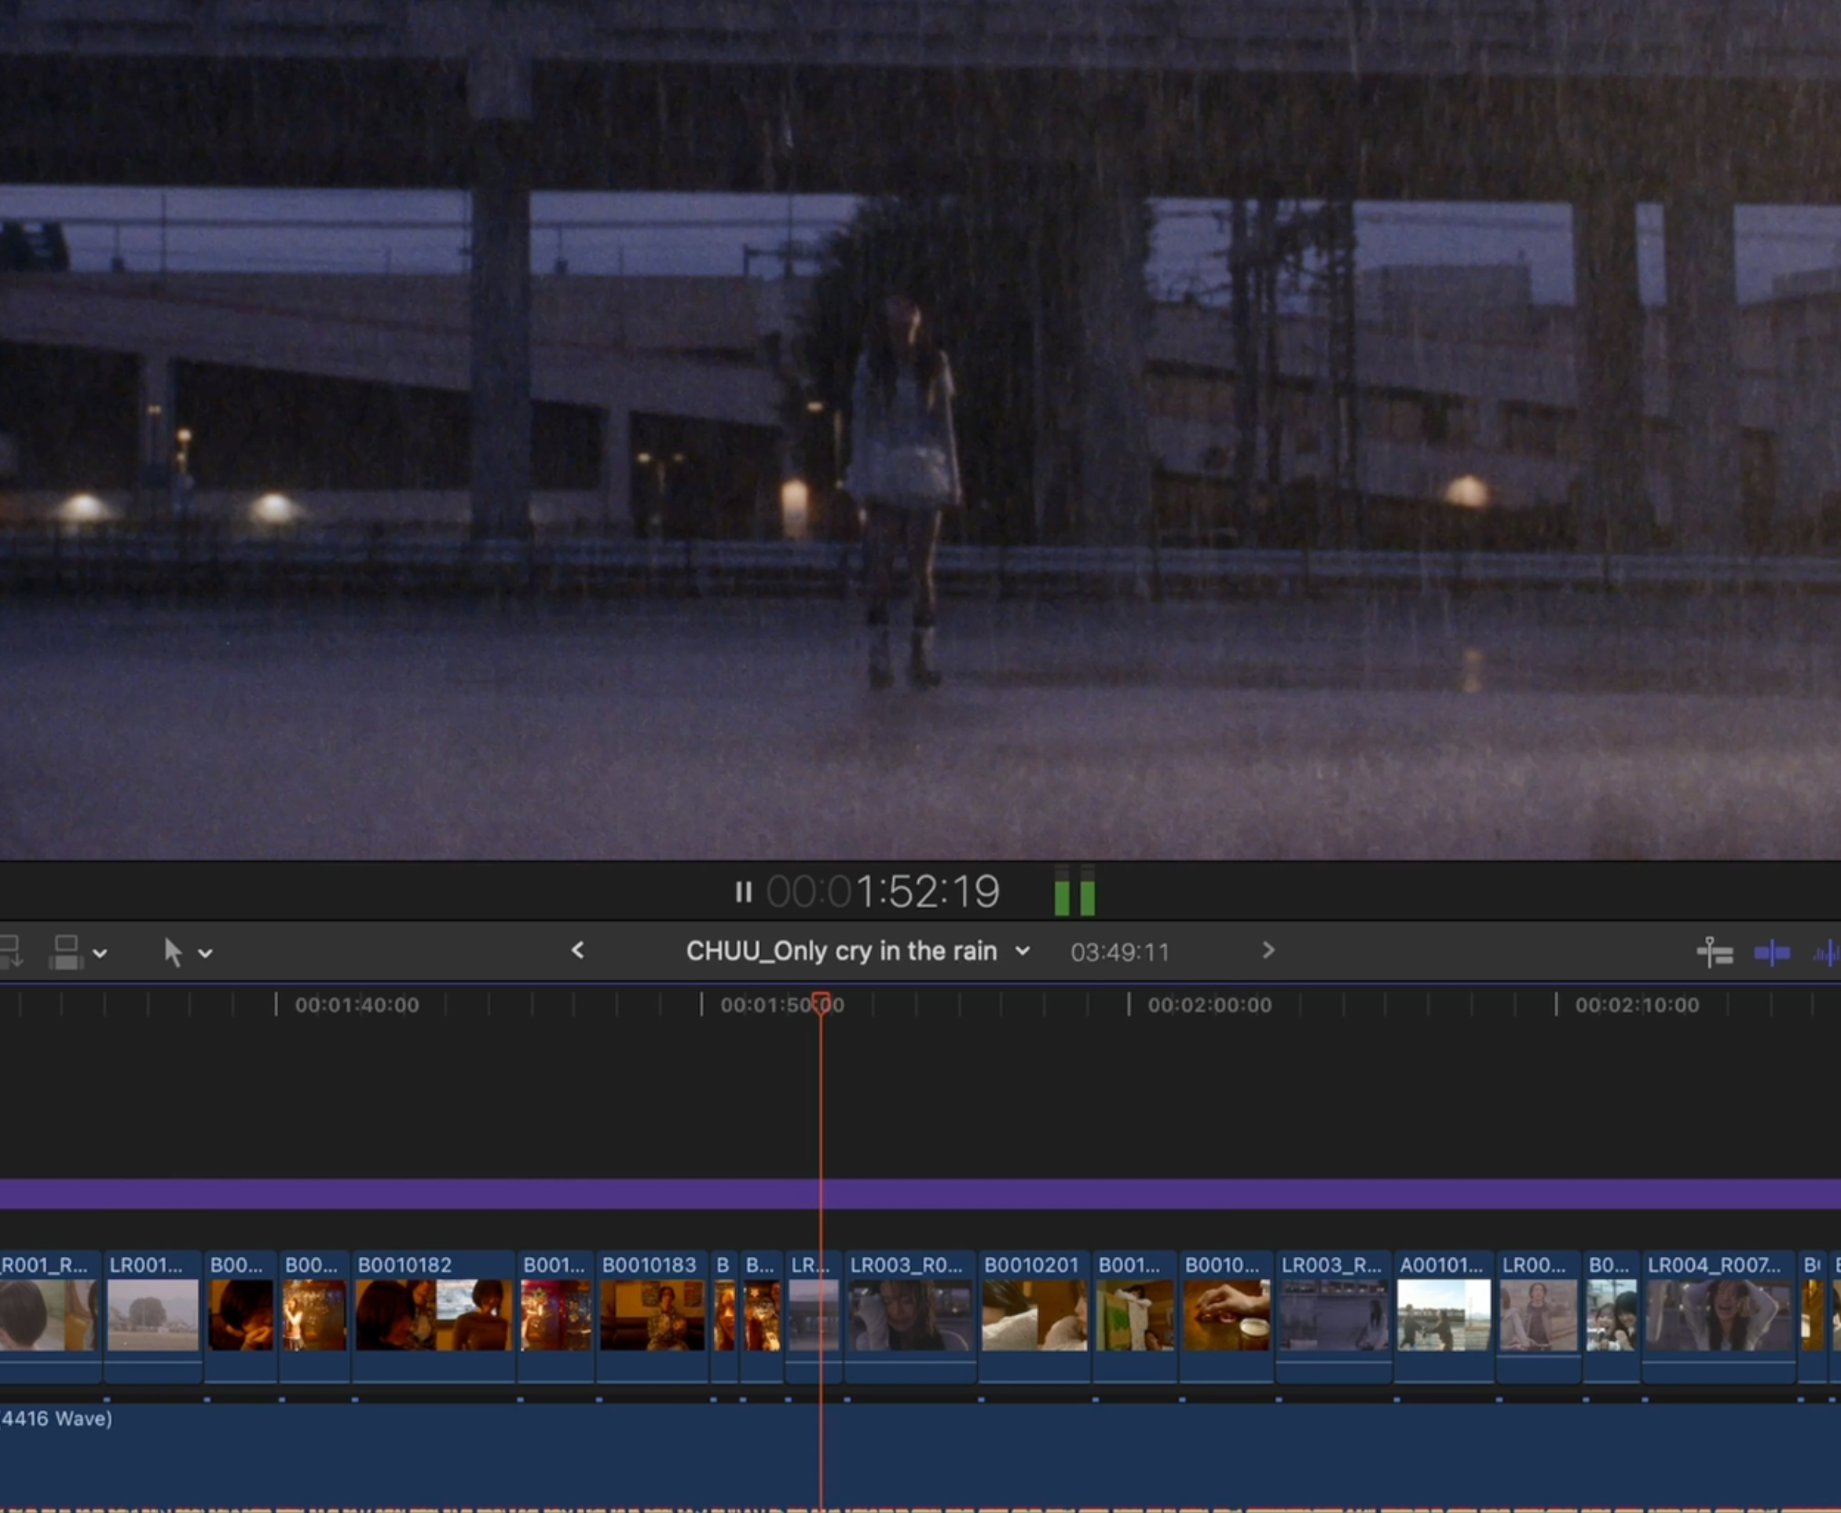Click ruler at 00:02:00:00 mark
The height and width of the screenshot is (1513, 1841).
(1129, 1005)
